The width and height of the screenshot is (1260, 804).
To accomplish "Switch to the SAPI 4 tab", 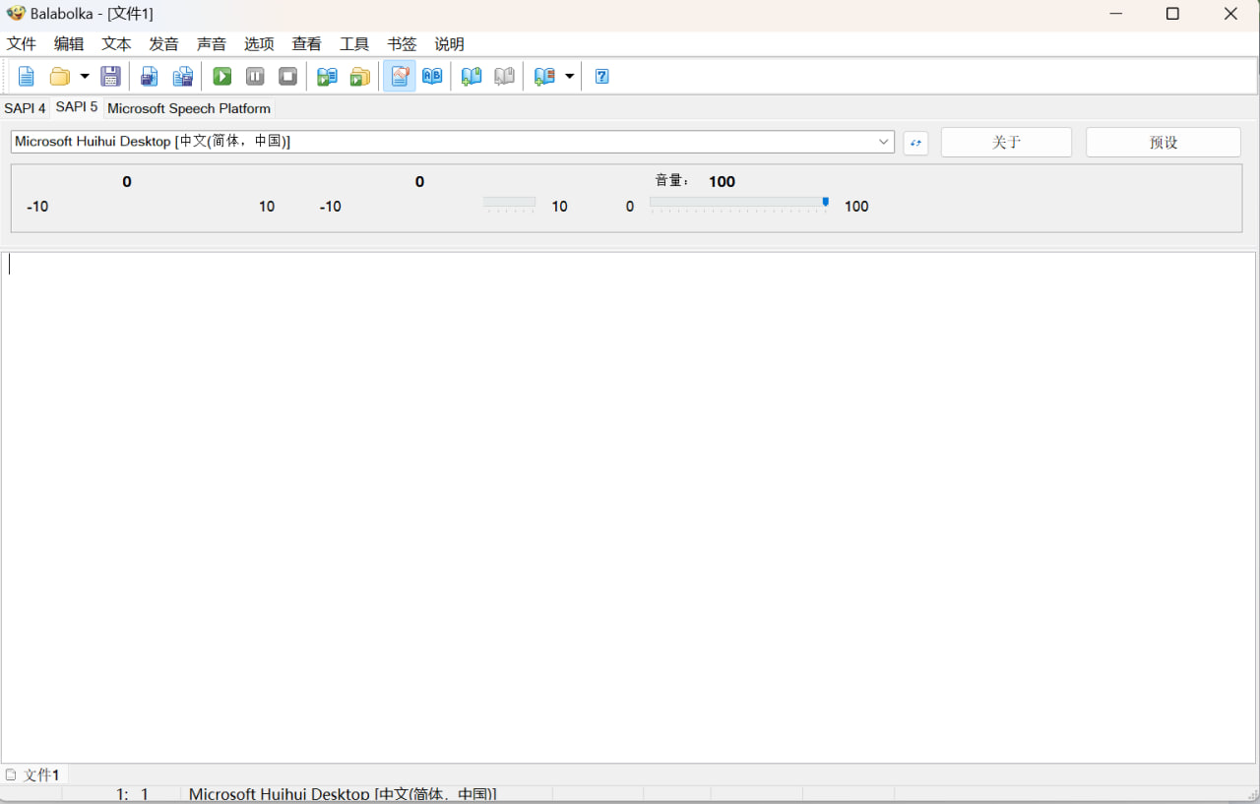I will (25, 108).
